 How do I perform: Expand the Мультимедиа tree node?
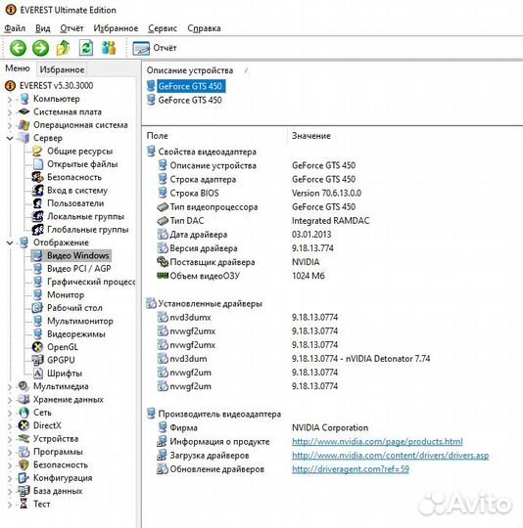tap(10, 387)
